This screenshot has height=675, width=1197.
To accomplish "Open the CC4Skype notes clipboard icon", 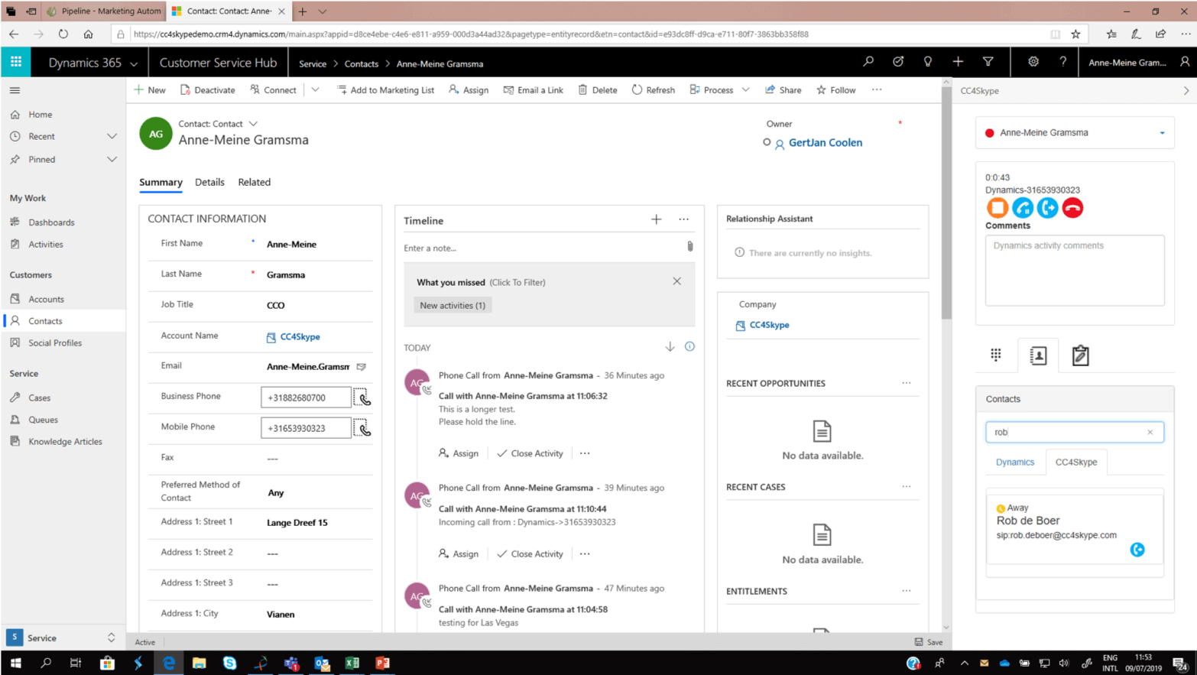I will pyautogui.click(x=1080, y=355).
